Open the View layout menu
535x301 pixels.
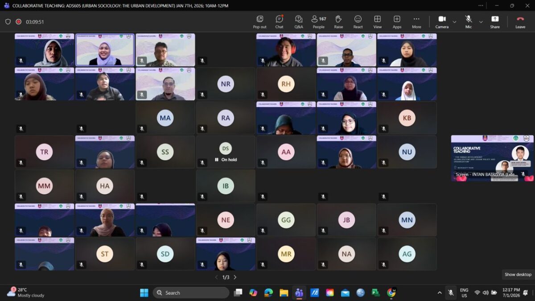click(x=377, y=21)
